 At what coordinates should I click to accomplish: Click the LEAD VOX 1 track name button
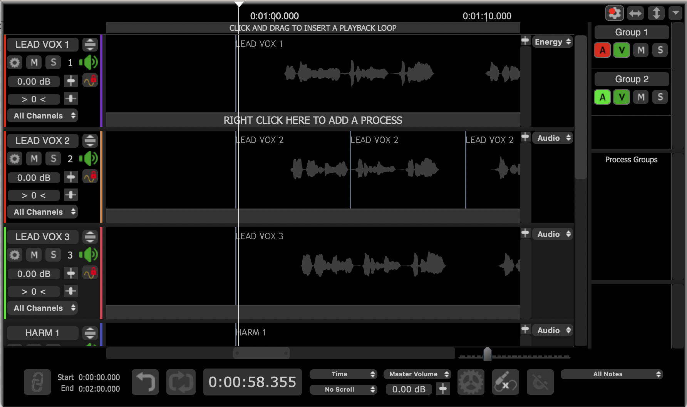(x=42, y=45)
